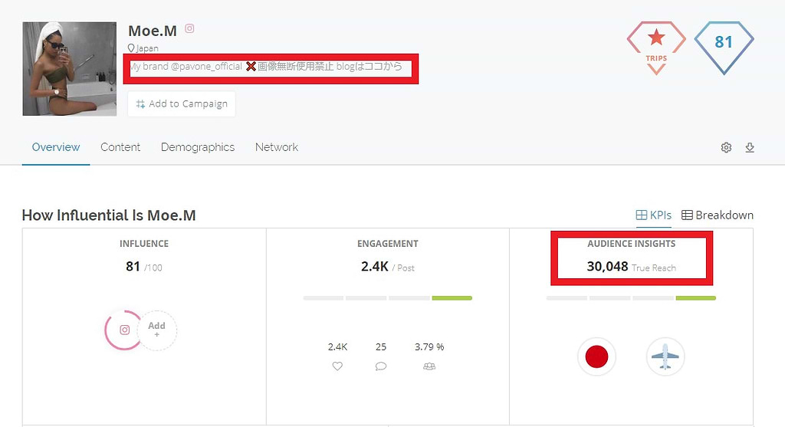Screen dimensions: 785x427
Task: Click the engagement progress bar
Action: tap(387, 298)
